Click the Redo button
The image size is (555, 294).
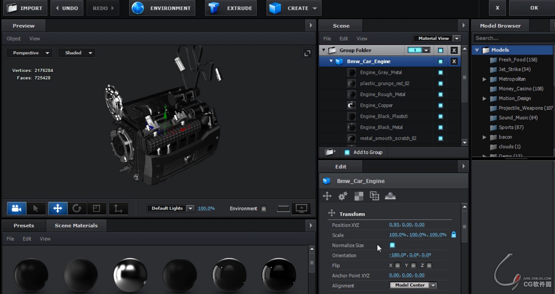(103, 8)
